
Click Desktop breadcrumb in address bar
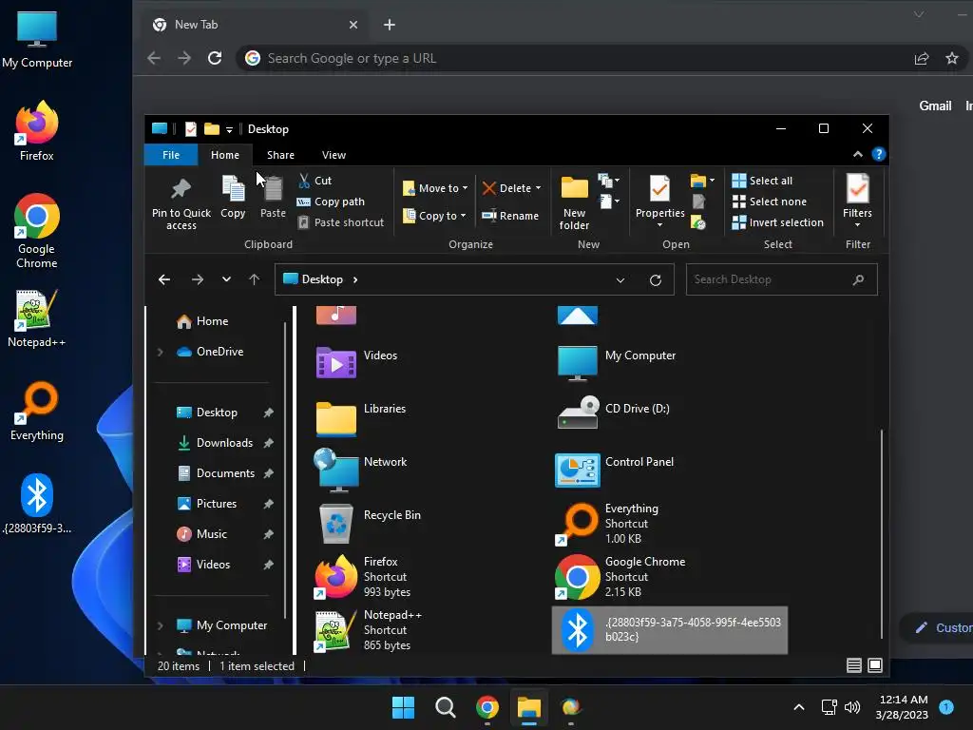pos(321,280)
